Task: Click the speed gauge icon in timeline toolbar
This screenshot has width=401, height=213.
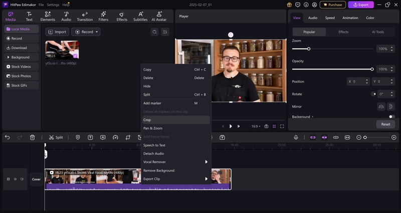Action: [115, 137]
